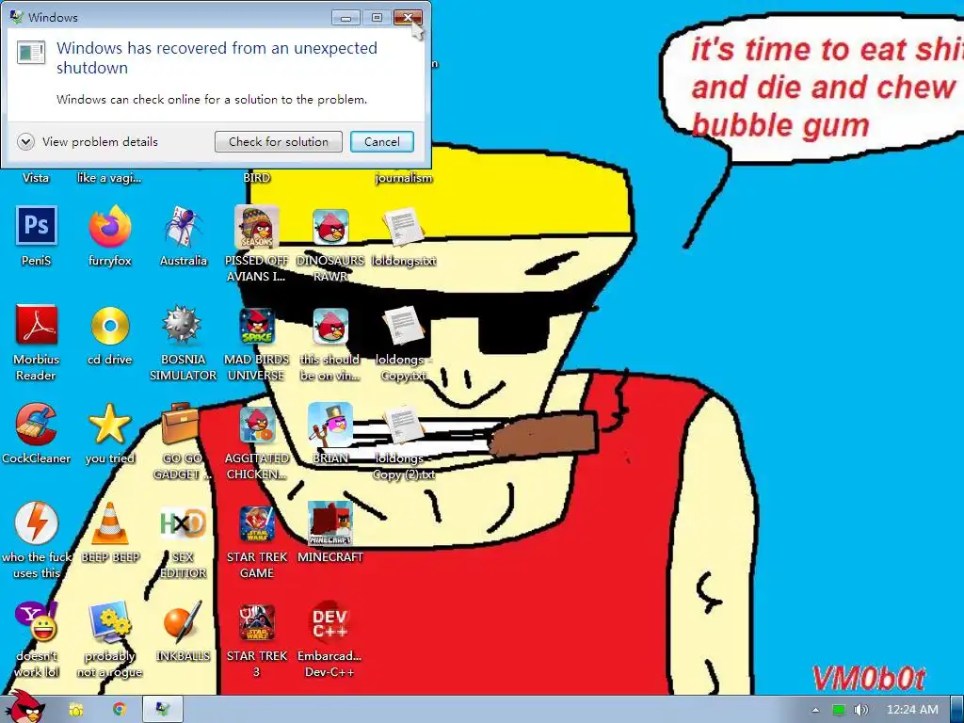Screen dimensions: 964x723
Task: Select the loldongs.txt file icon
Action: pos(403,226)
